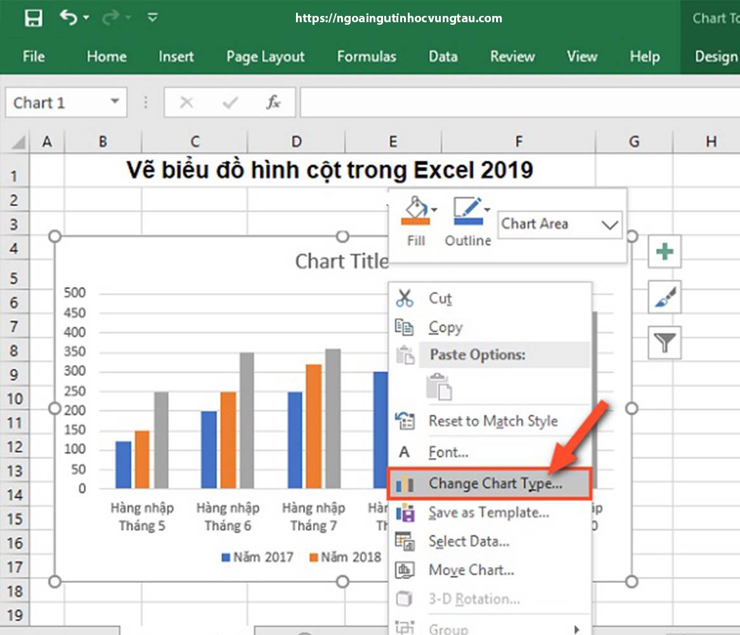Screen dimensions: 740x635
Task: Open the Quick Access Toolbar customize chevron
Action: (x=152, y=18)
